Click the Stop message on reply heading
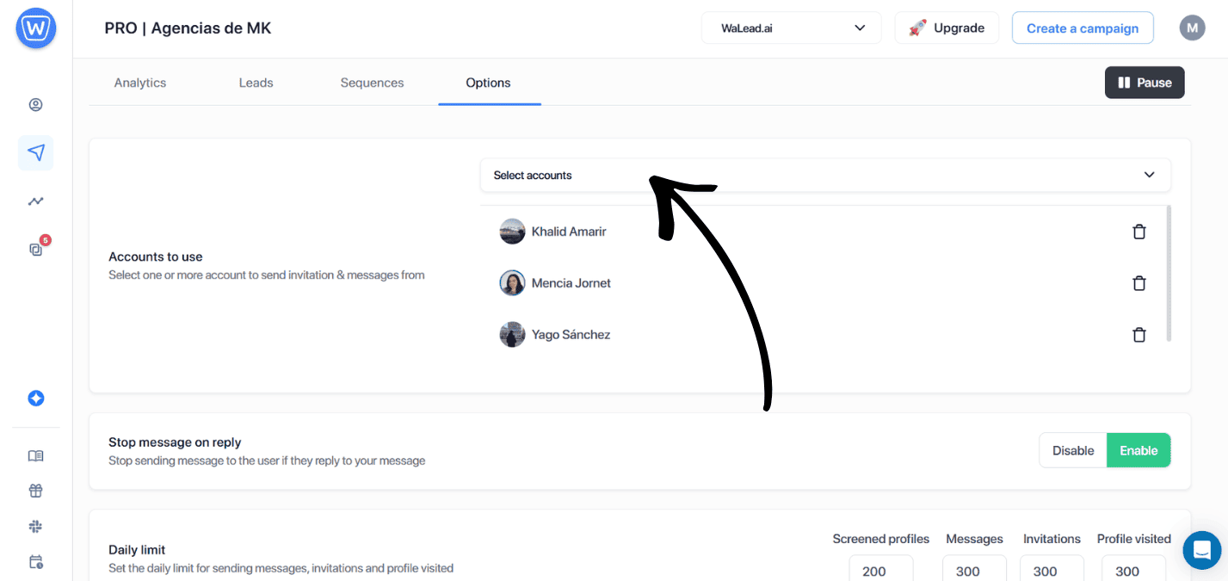 click(175, 442)
